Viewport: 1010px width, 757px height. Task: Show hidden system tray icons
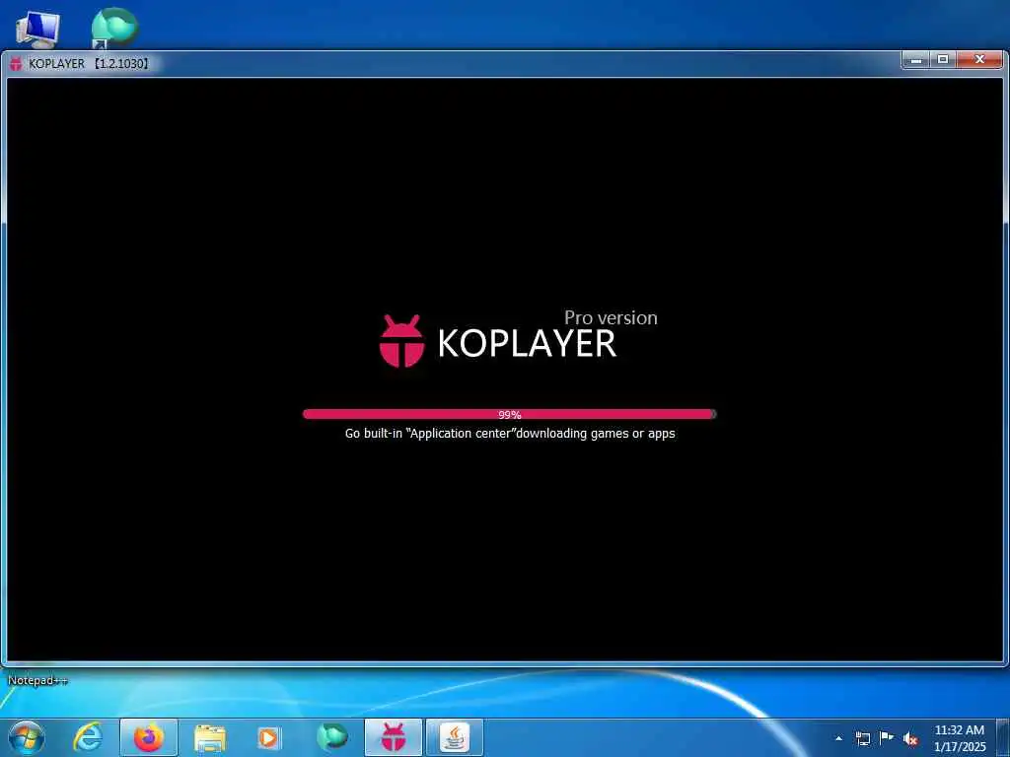tap(838, 738)
